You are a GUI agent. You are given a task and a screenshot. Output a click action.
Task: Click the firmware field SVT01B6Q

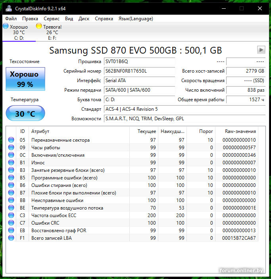point(139,62)
